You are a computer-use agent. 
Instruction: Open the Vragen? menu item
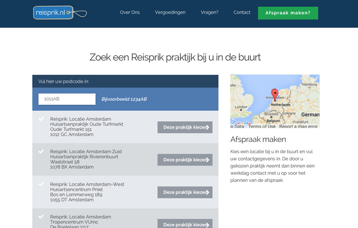click(209, 12)
